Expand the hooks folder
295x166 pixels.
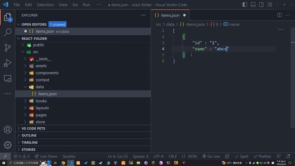(25, 101)
